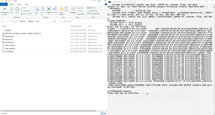Click Pin to Quick access in Explorer ribbon
This screenshot has height=115, width=215.
(5, 11)
